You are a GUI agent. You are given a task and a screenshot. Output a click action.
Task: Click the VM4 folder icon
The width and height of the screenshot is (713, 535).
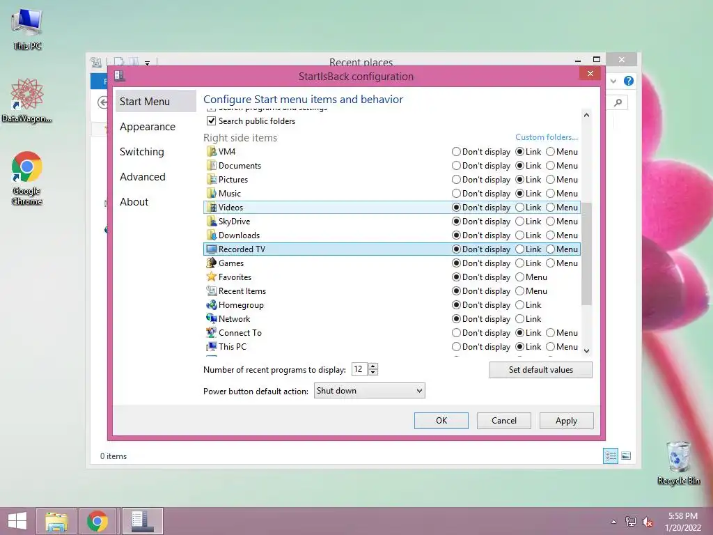coord(211,151)
